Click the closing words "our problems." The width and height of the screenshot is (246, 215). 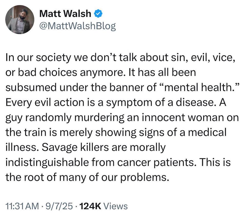(x=144, y=177)
